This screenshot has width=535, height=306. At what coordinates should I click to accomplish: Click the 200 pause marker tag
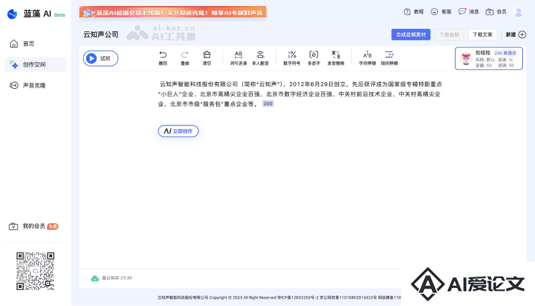(268, 104)
